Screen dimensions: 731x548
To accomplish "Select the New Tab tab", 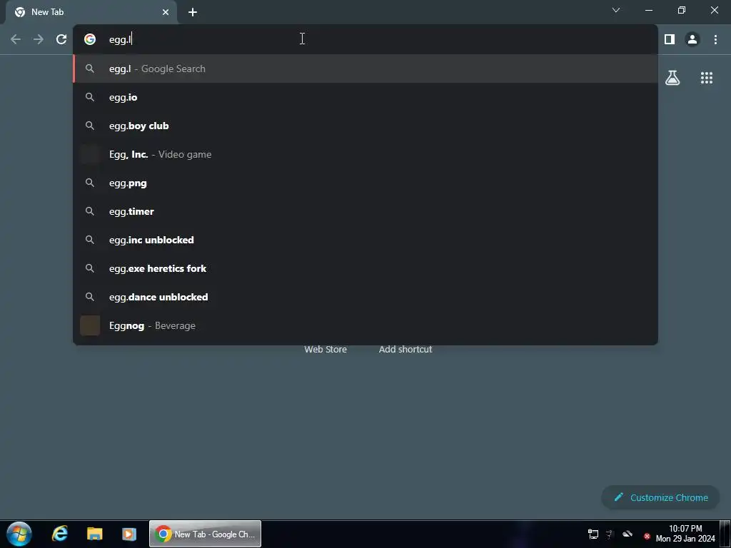I will coord(91,12).
